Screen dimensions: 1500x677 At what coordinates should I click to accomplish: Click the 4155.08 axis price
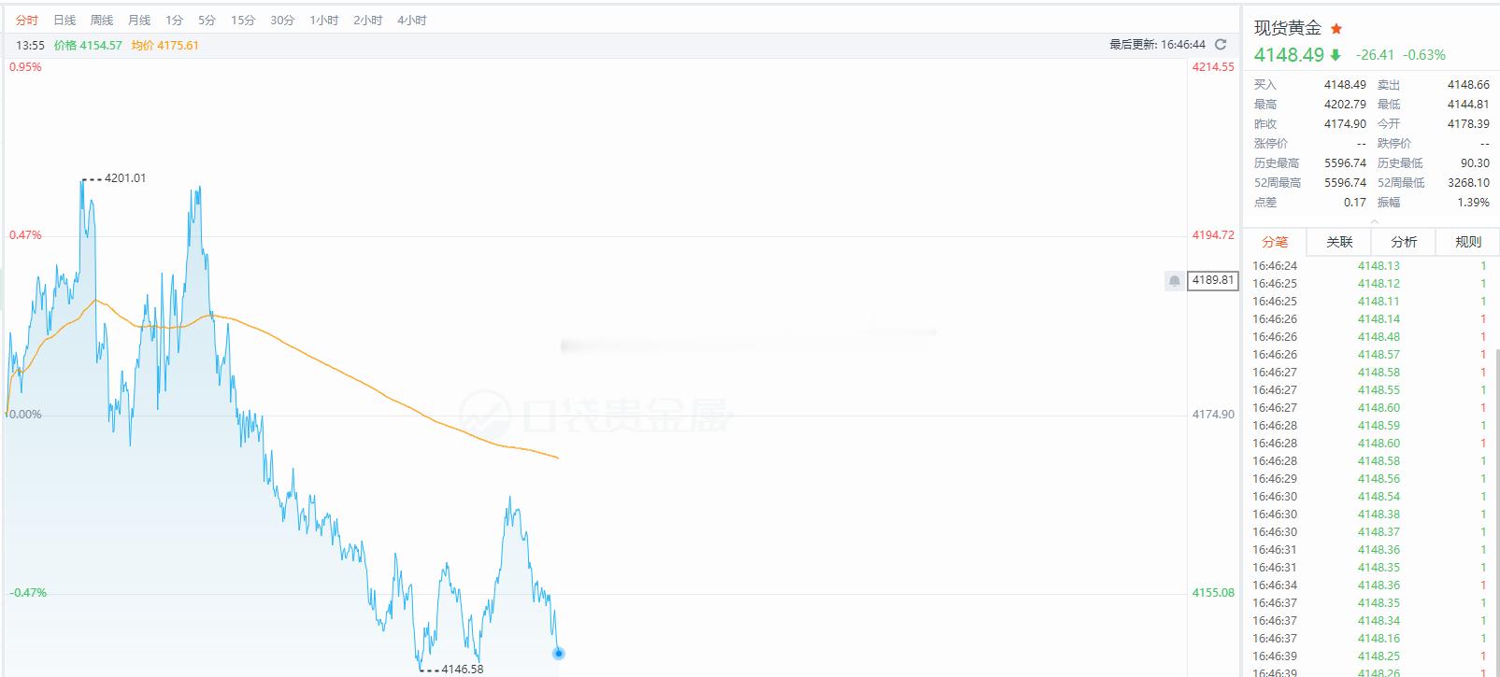(x=1213, y=593)
